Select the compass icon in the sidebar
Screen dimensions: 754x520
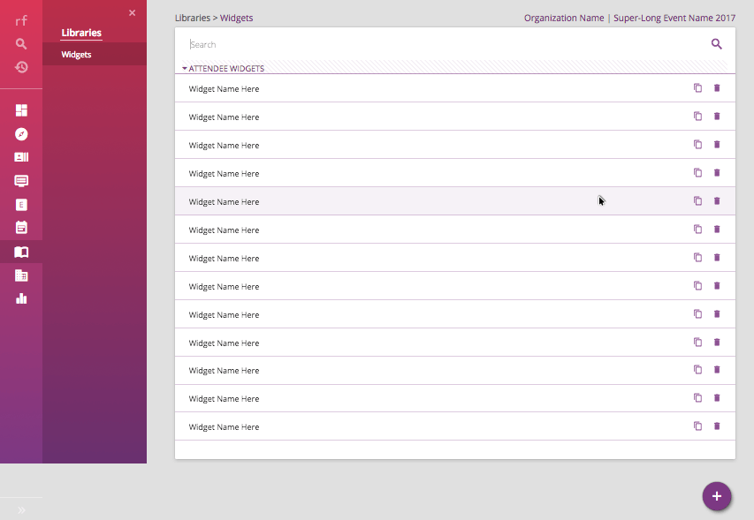coord(21,134)
